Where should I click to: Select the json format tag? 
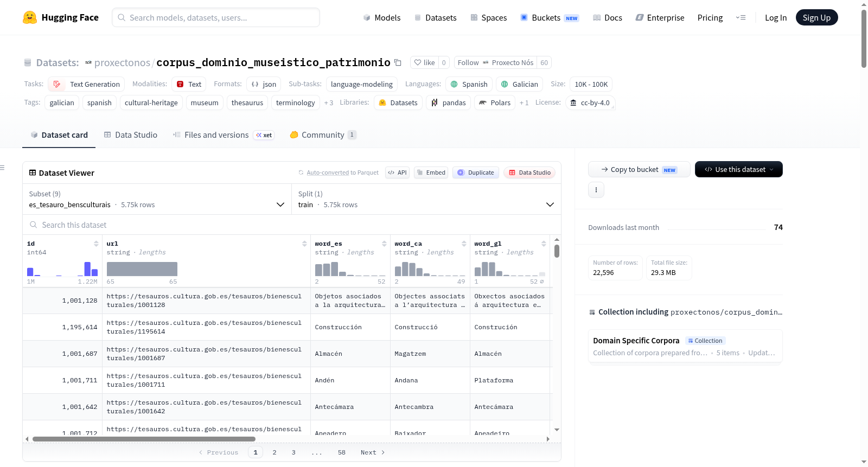point(264,84)
